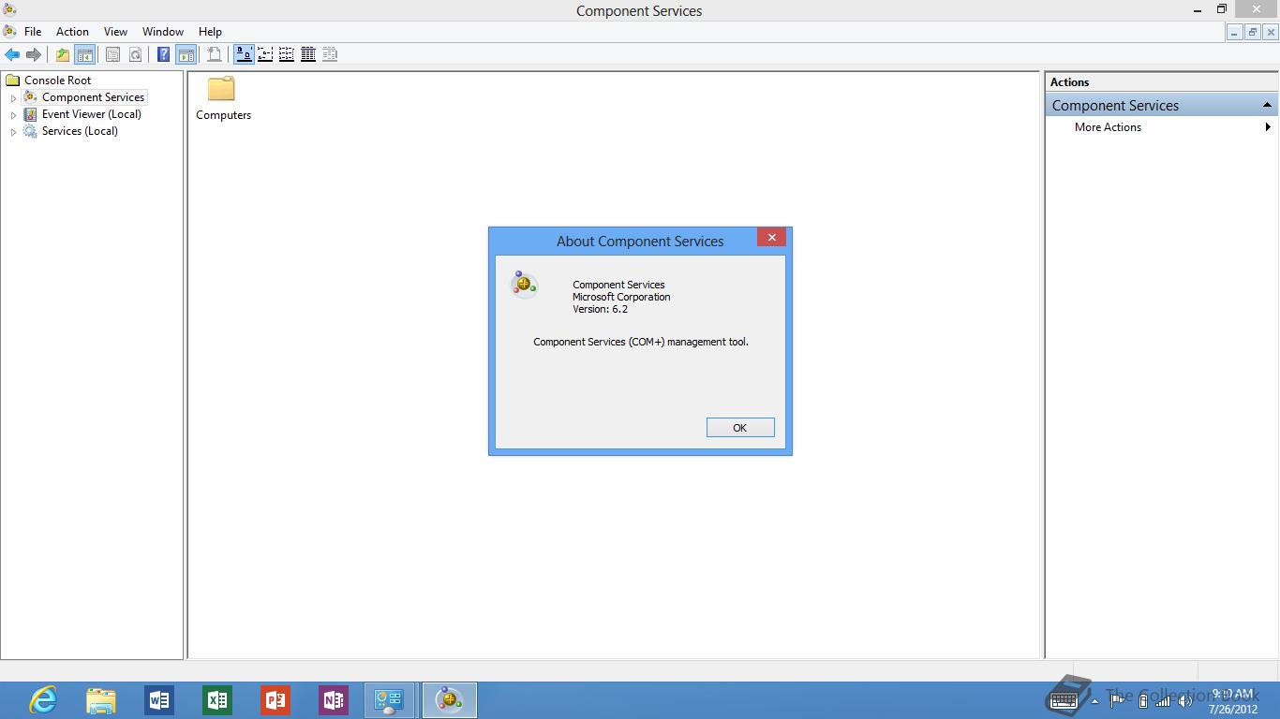The image size is (1280, 719).
Task: Close the About Component Services dialog
Action: pyautogui.click(x=771, y=238)
